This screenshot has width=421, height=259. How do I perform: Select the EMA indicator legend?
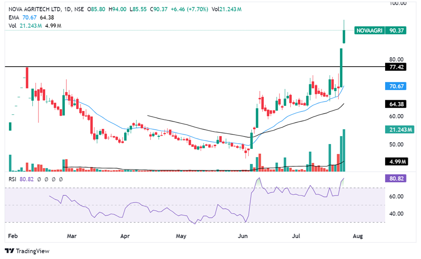click(14, 18)
